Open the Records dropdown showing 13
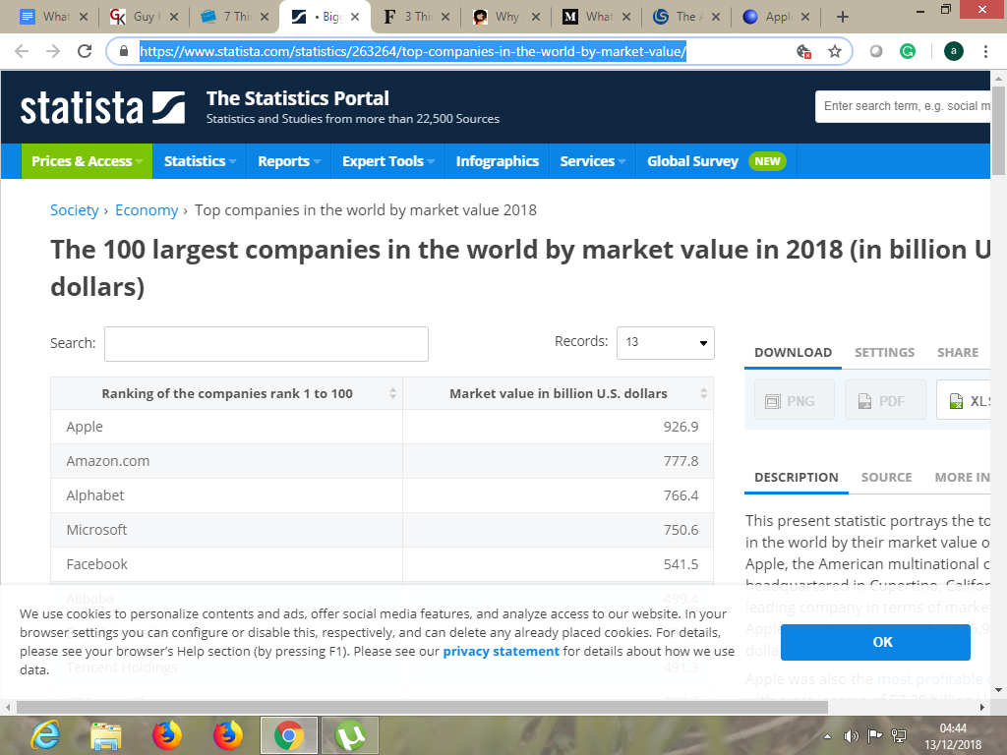Image resolution: width=1007 pixels, height=755 pixels. (666, 343)
